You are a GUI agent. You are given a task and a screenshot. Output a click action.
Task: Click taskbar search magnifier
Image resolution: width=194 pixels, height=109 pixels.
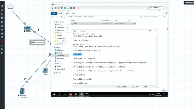point(59,94)
